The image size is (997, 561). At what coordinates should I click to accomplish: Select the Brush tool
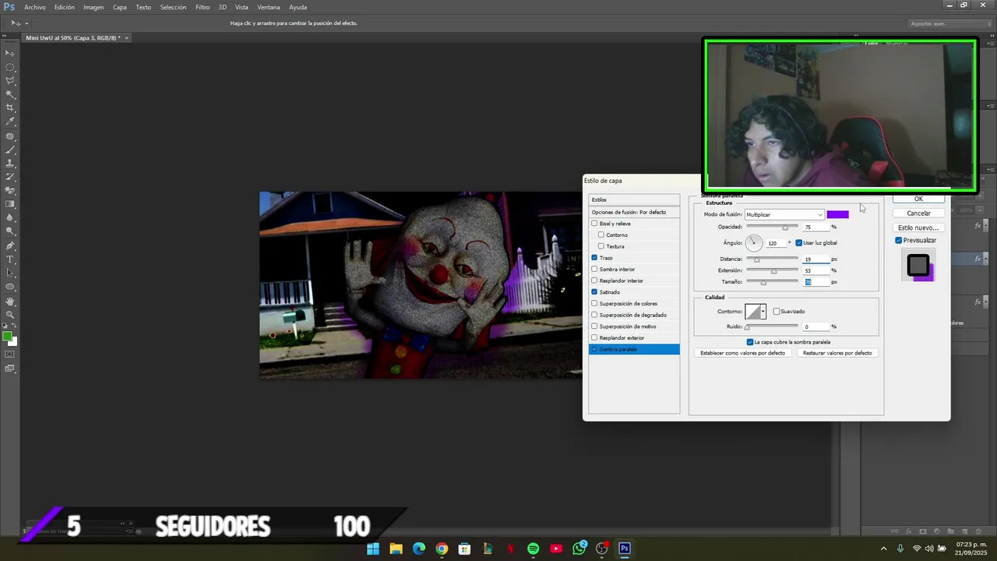[10, 149]
